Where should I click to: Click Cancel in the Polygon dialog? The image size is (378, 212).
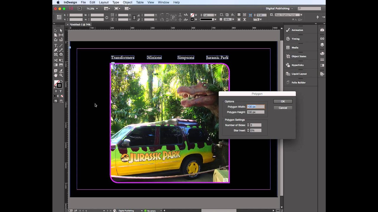point(283,108)
